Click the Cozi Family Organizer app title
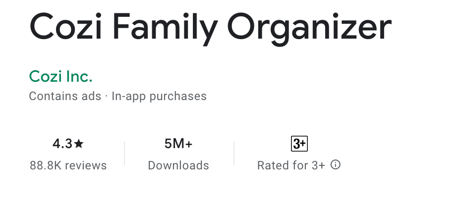The height and width of the screenshot is (212, 464). coord(210,29)
